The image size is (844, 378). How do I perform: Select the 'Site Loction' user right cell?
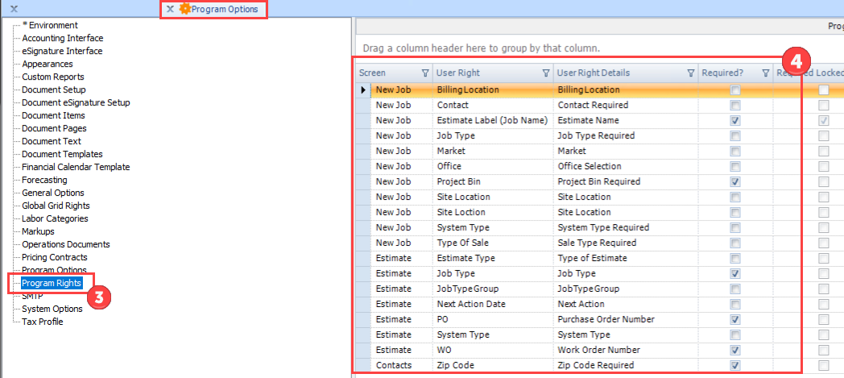click(x=493, y=212)
